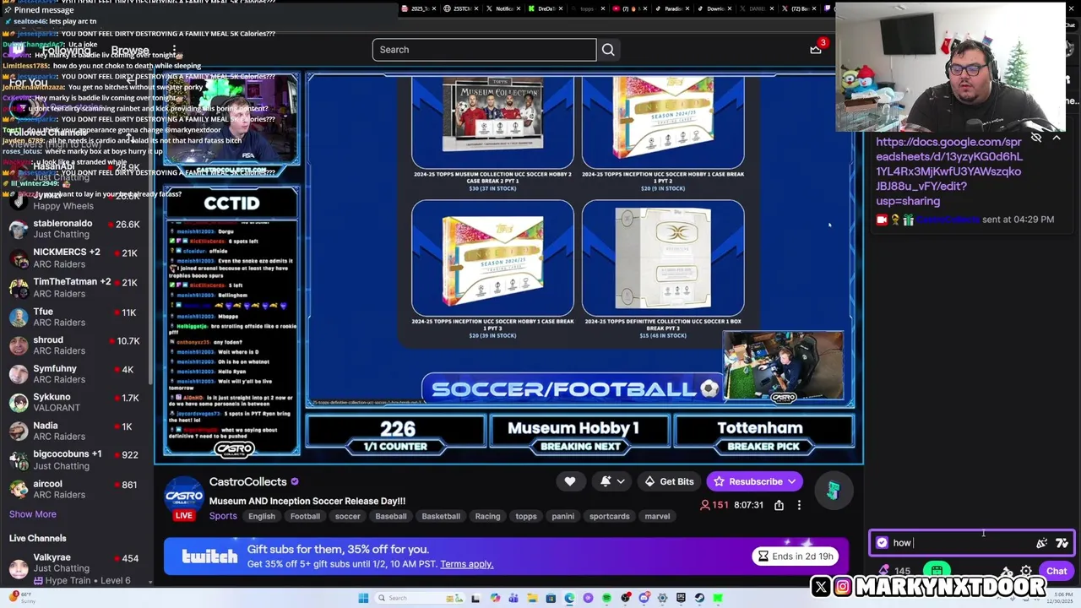Click the Museum Collection Case Break PYT 1 thumbnail
1081x608 pixels.
point(492,122)
